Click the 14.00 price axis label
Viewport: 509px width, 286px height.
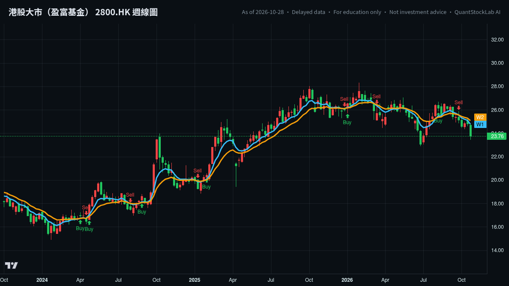click(497, 250)
